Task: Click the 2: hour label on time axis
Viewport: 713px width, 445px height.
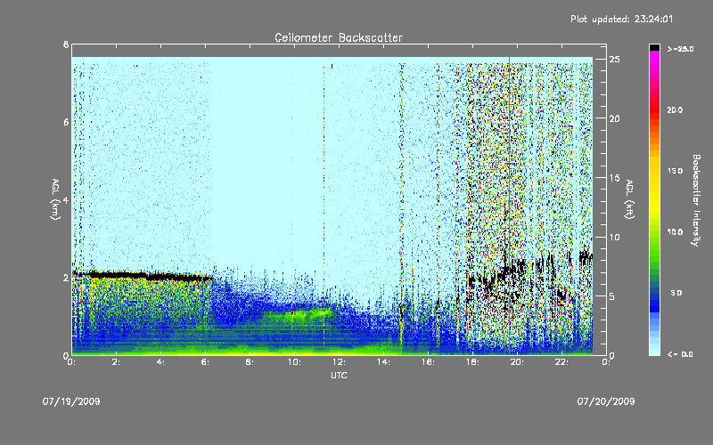Action: [117, 362]
